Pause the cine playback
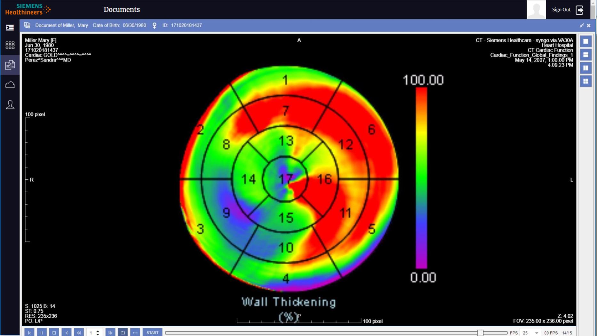The image size is (597, 336). (x=42, y=332)
